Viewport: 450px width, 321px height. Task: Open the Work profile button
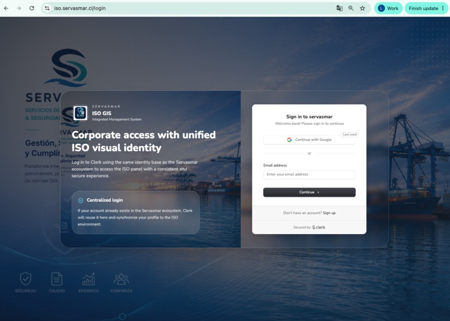point(388,8)
